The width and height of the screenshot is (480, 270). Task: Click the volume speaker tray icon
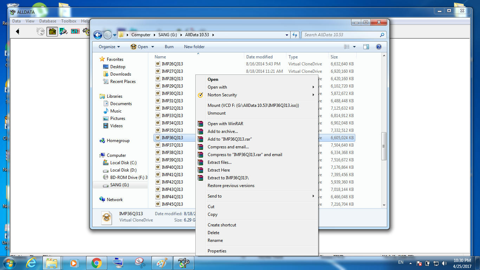(445, 263)
